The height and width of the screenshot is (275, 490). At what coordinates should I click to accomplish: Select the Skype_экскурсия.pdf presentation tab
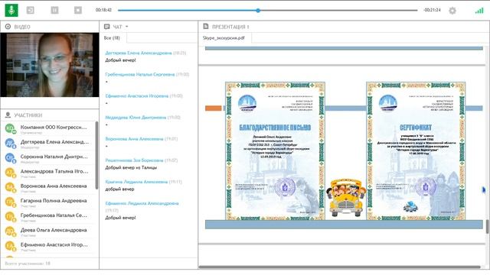click(224, 37)
